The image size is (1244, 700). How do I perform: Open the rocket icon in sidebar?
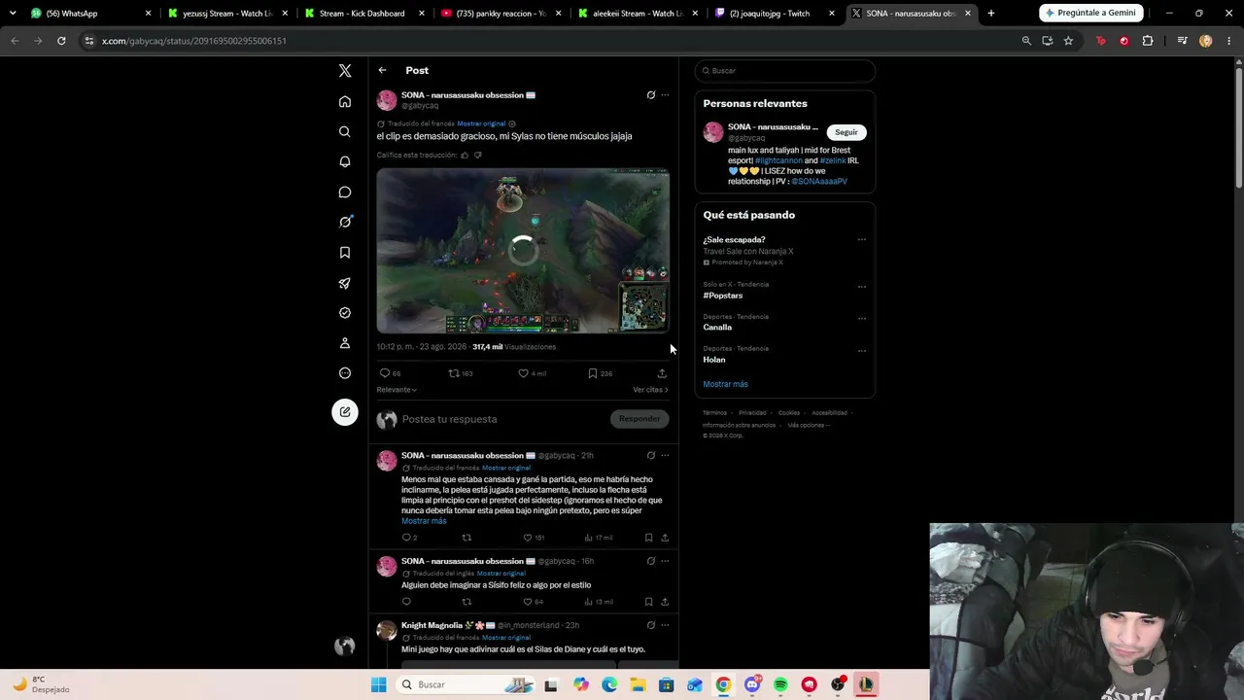tap(345, 283)
